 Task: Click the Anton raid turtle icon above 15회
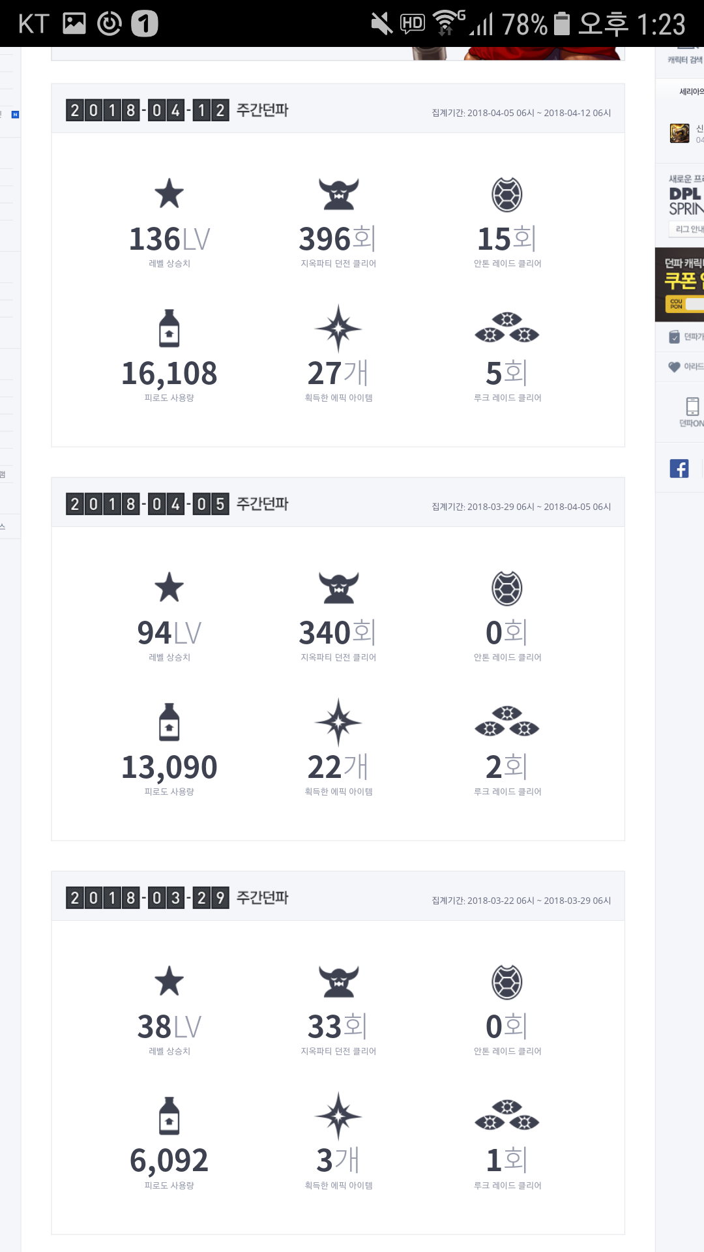[x=507, y=194]
